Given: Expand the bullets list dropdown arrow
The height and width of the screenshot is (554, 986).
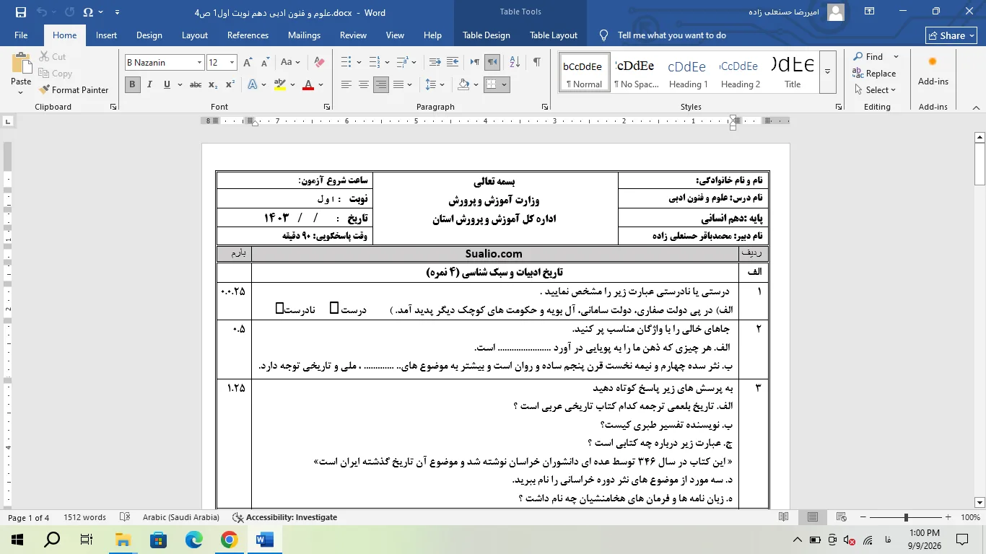Looking at the screenshot, I should click(x=359, y=63).
